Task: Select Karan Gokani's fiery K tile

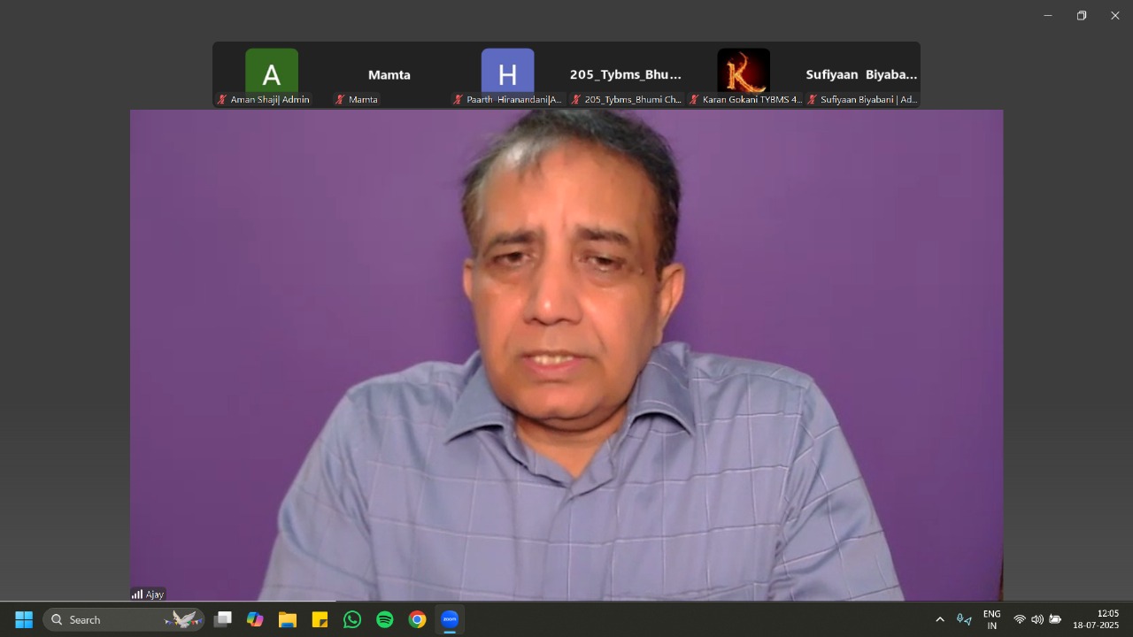Action: point(743,73)
